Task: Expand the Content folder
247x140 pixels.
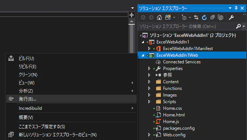Action: pos(149,82)
